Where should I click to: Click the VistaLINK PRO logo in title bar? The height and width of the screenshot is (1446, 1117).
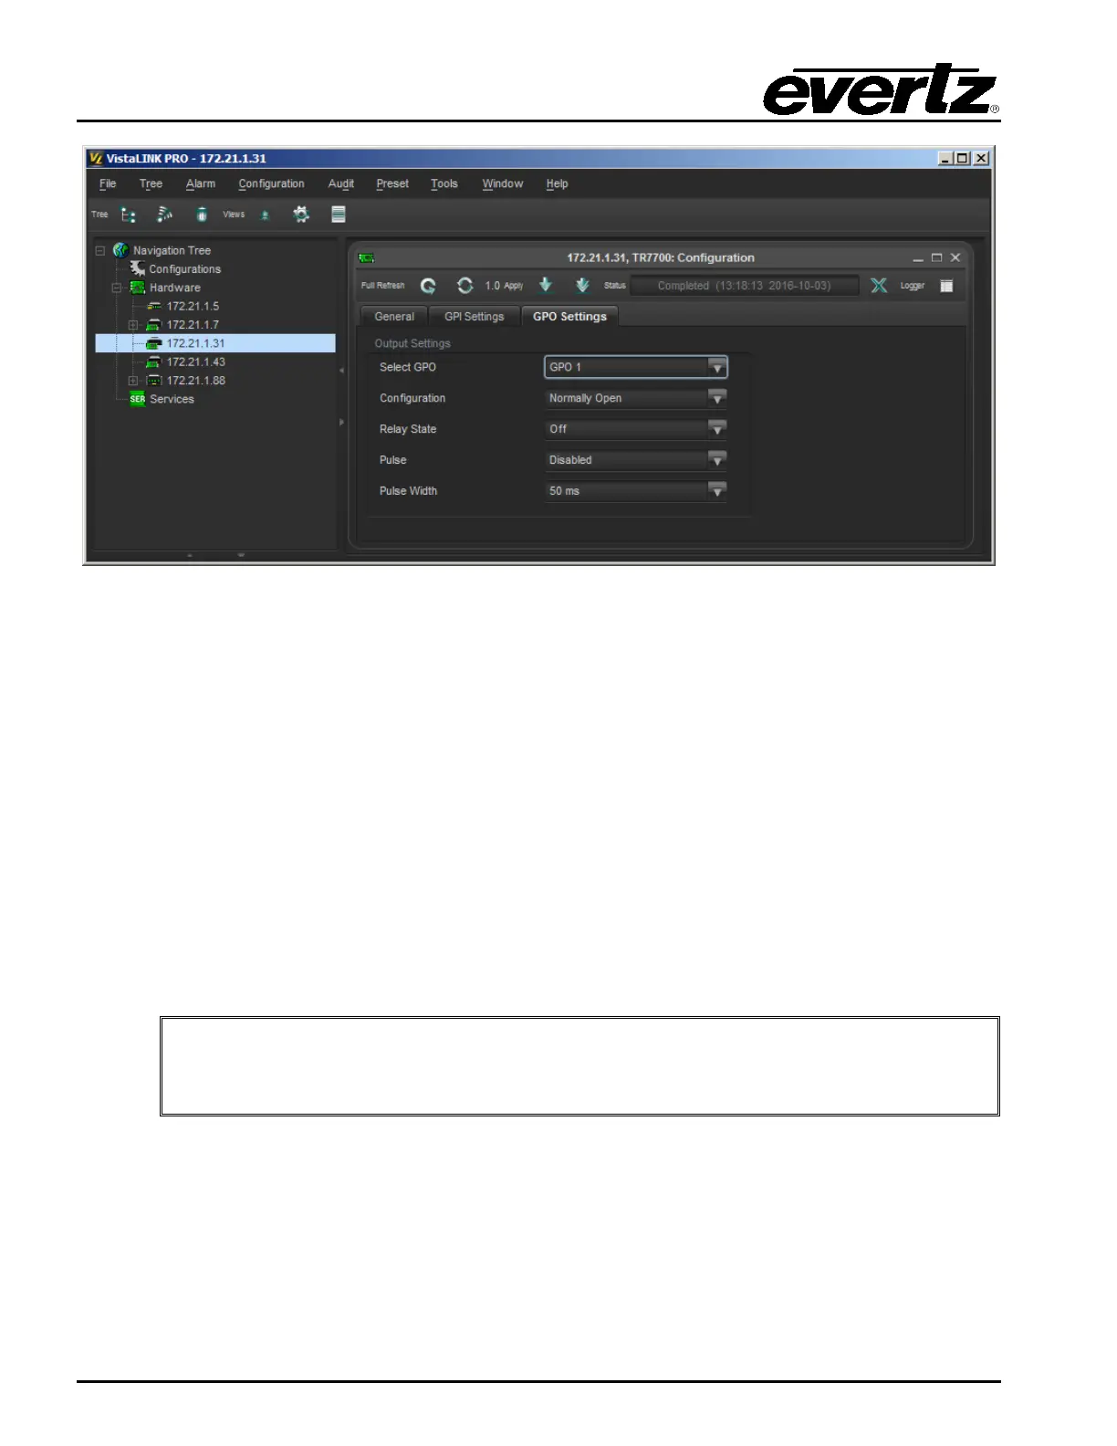[x=96, y=158]
